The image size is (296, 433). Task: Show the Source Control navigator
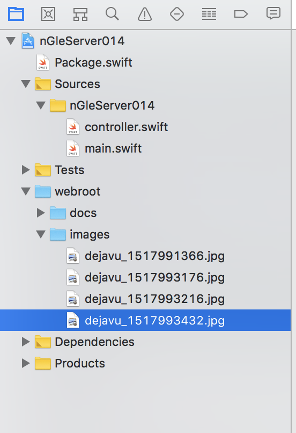[x=48, y=14]
